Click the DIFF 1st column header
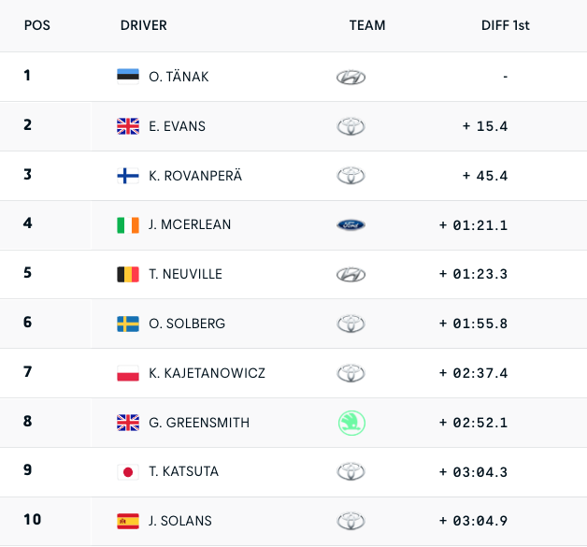This screenshot has height=547, width=587. (x=506, y=25)
